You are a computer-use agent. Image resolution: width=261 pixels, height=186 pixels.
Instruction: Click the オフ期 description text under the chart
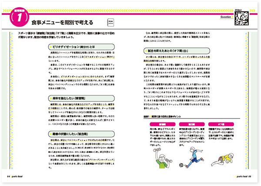tap(221, 134)
